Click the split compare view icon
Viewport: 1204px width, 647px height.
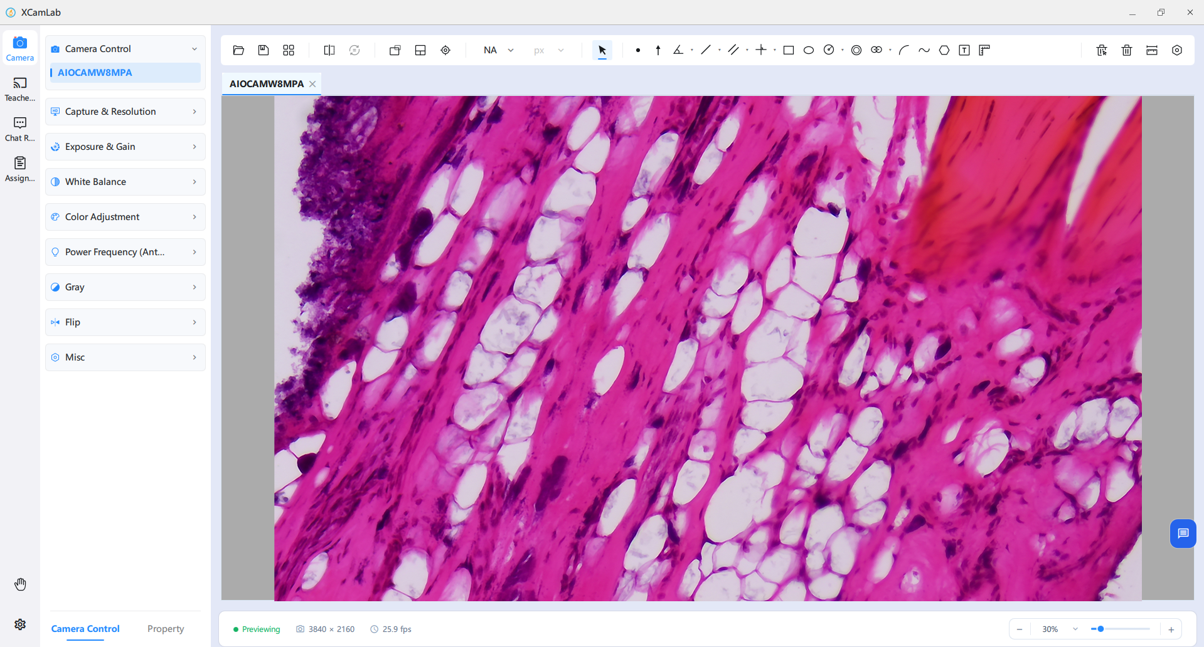point(329,50)
